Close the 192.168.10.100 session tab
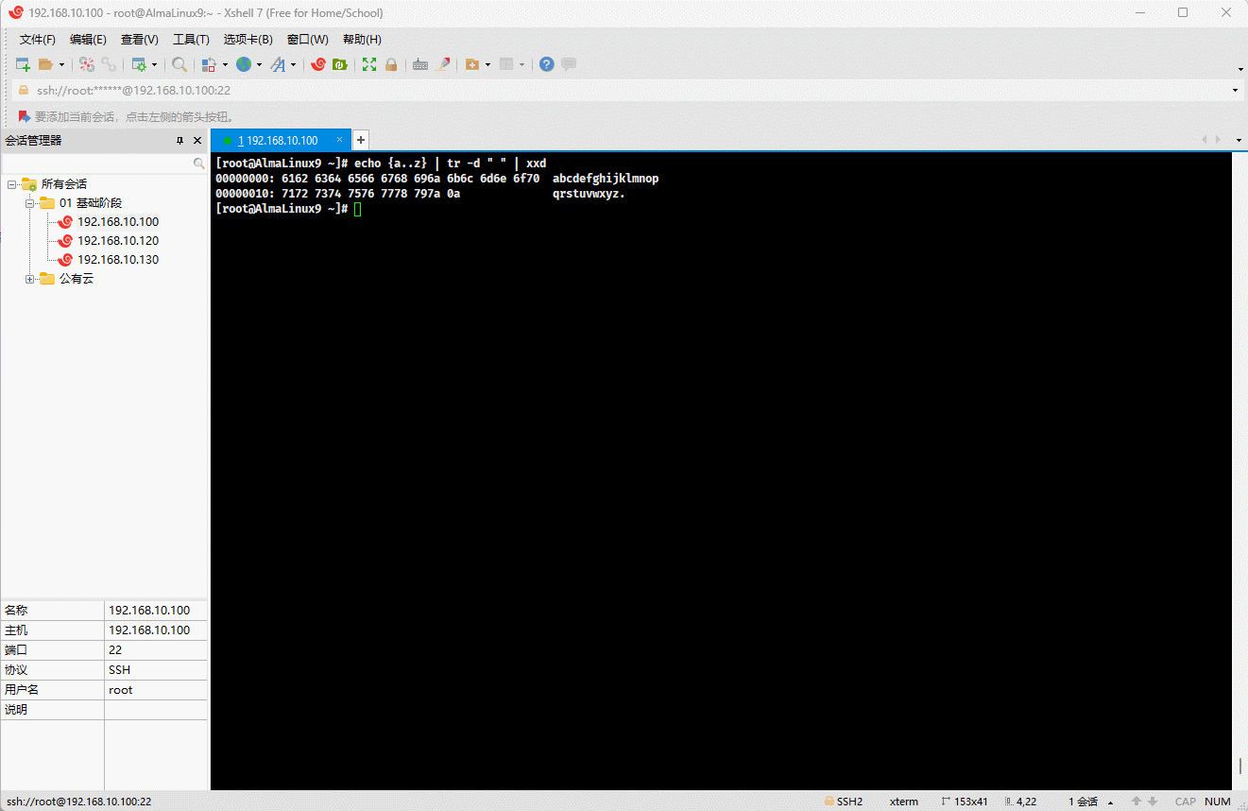Viewport: 1248px width, 811px height. 339,140
